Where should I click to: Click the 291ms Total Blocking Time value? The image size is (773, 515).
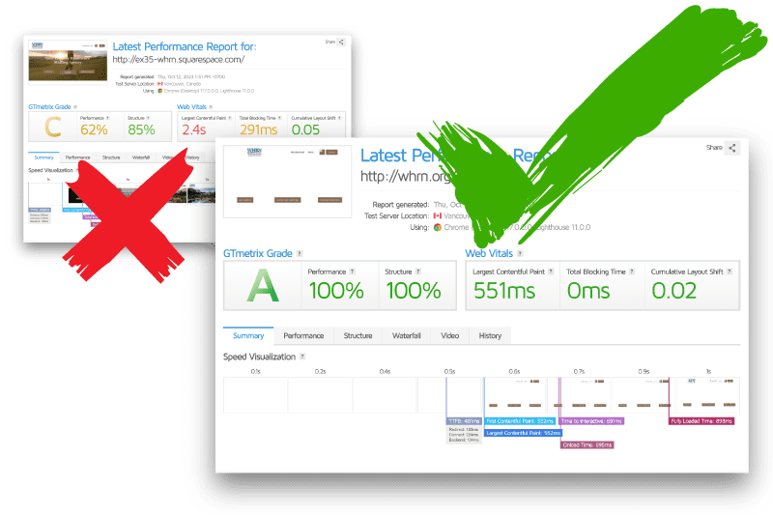(x=259, y=130)
